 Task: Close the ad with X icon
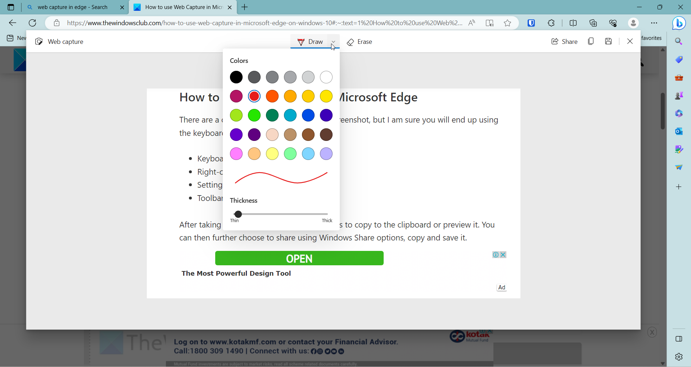503,255
